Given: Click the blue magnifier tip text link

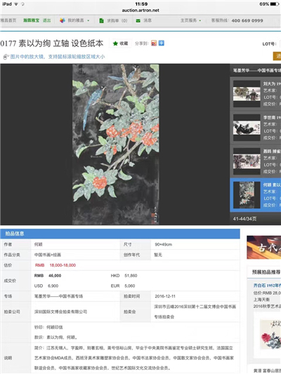Looking at the screenshot, I should click(58, 57).
